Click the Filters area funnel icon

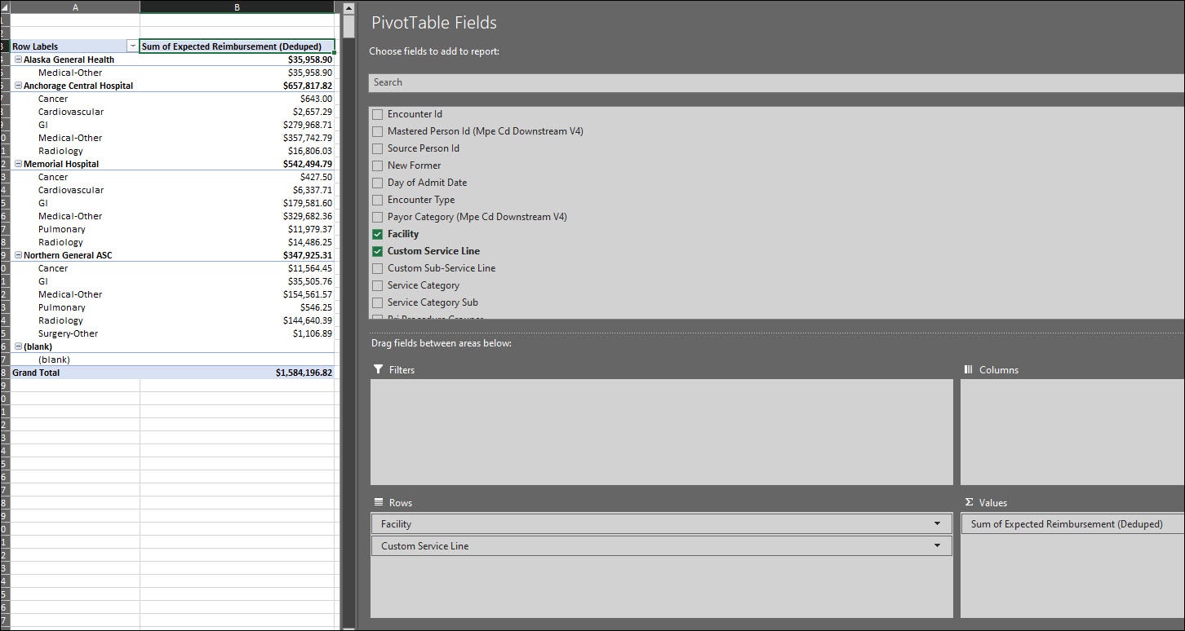378,369
